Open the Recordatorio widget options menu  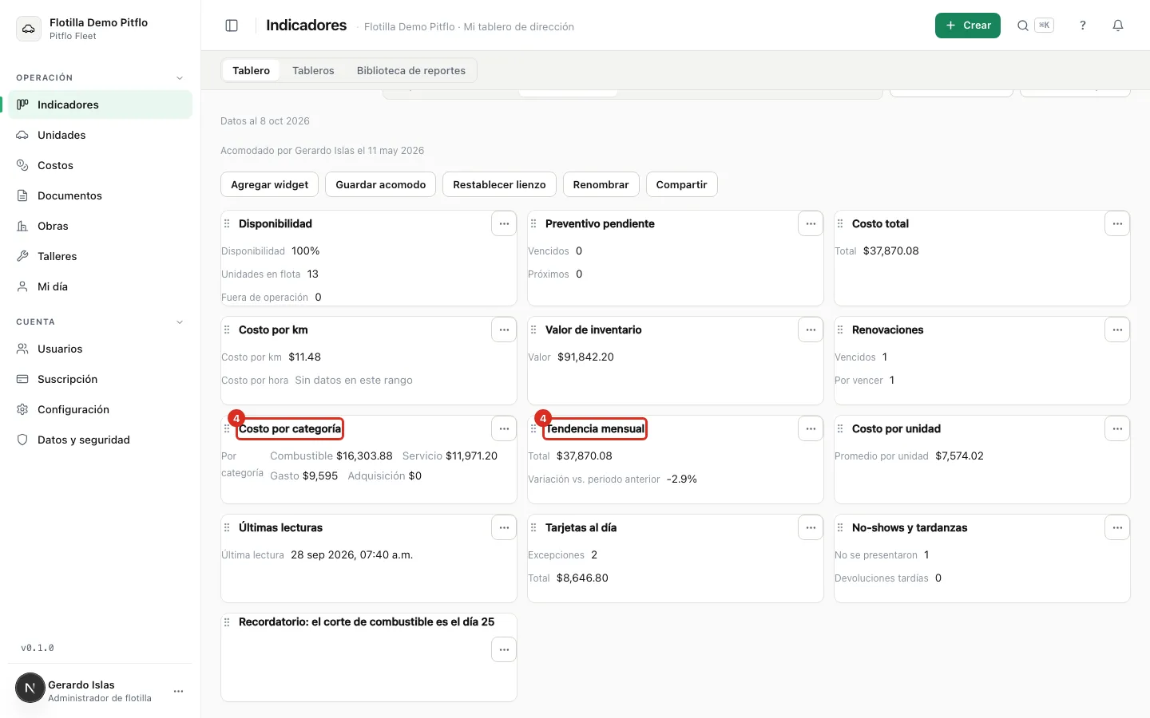point(504,650)
